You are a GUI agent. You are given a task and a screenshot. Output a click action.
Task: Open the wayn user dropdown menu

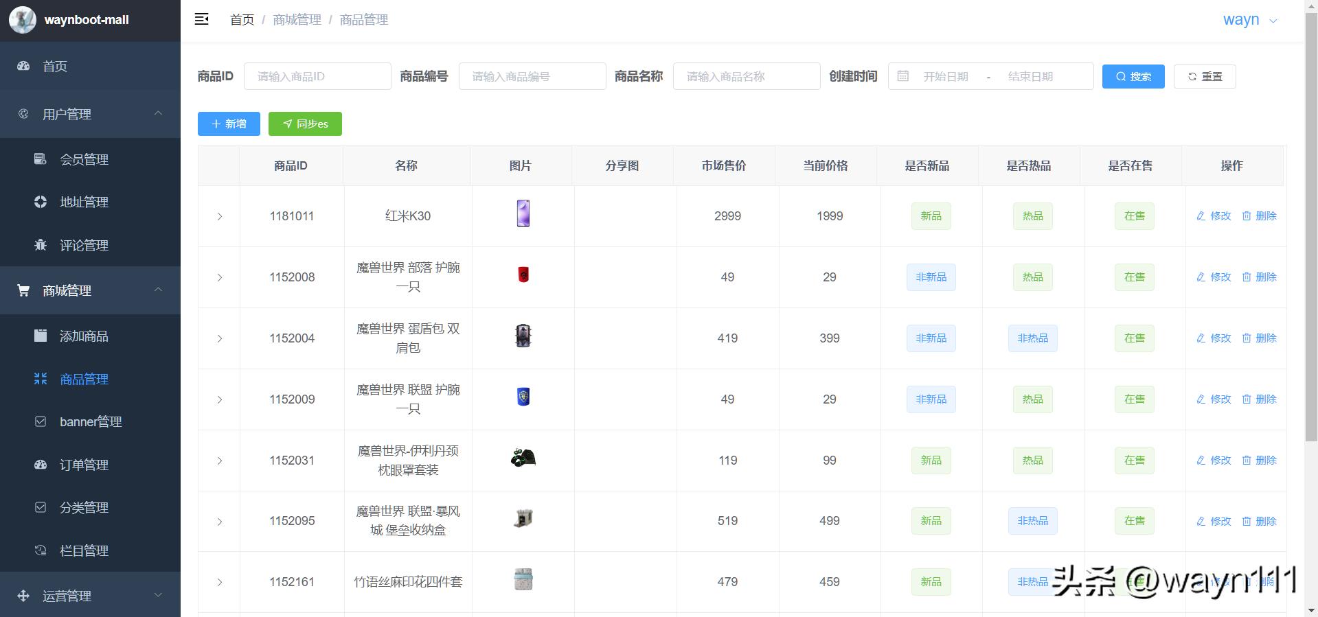coord(1249,20)
